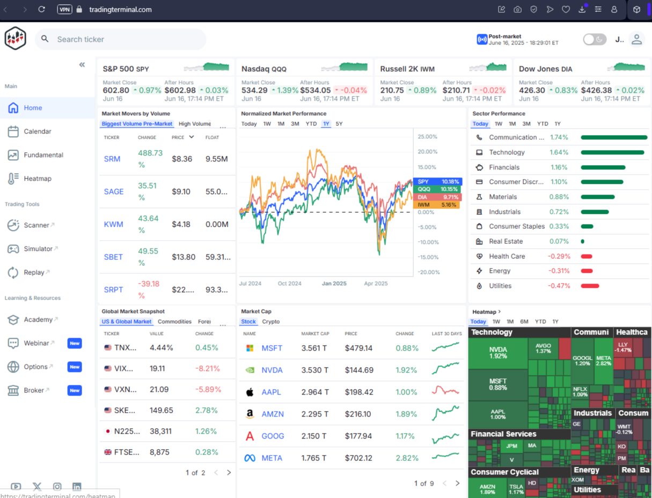Open the X social link
The image size is (652, 498).
pos(36,487)
